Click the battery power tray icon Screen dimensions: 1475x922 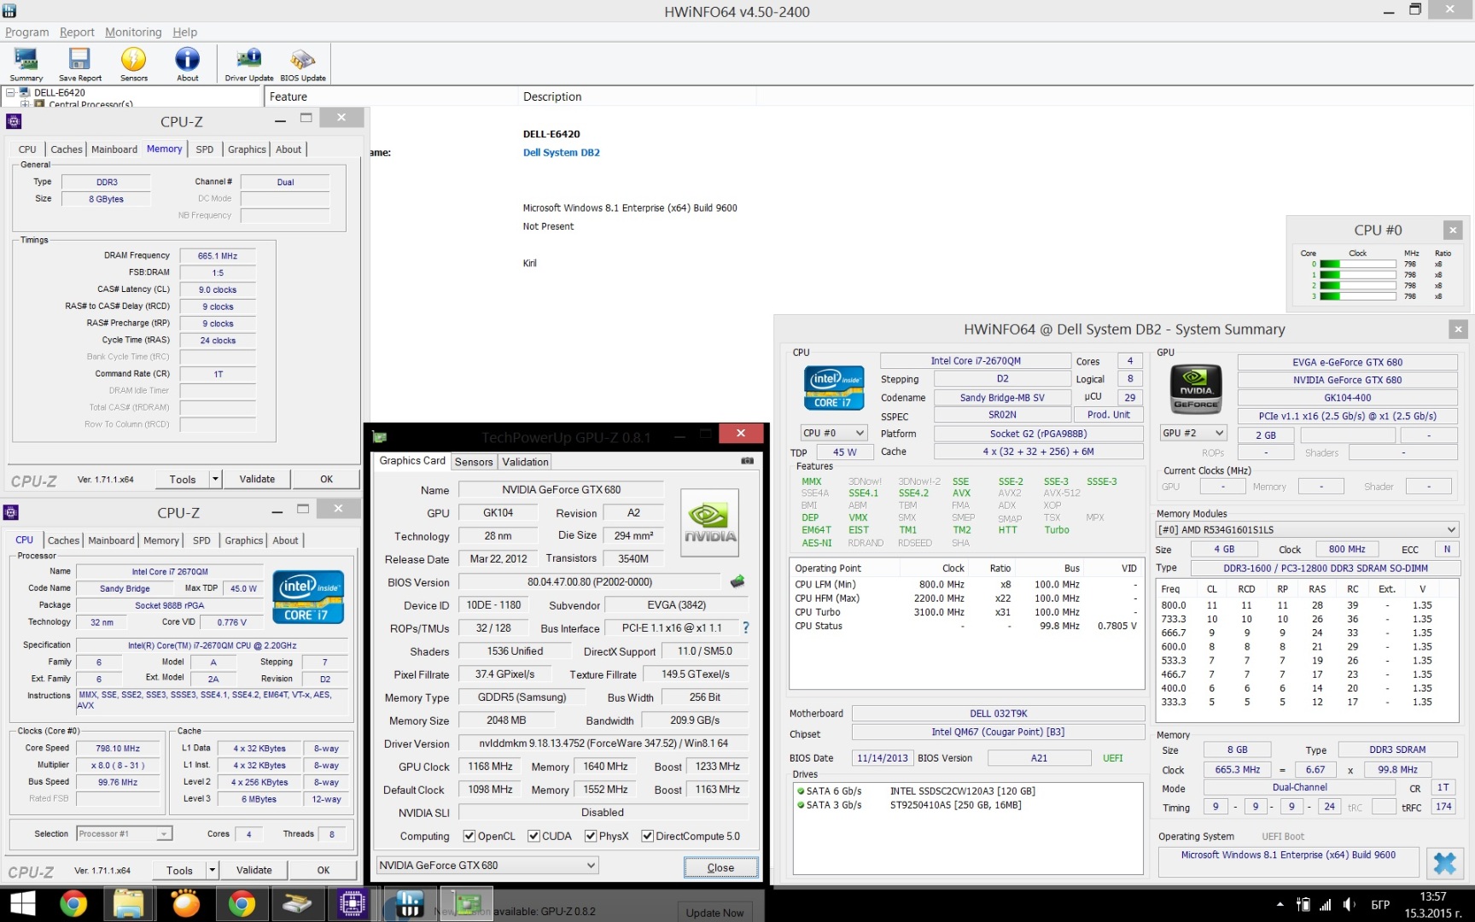pyautogui.click(x=1303, y=905)
